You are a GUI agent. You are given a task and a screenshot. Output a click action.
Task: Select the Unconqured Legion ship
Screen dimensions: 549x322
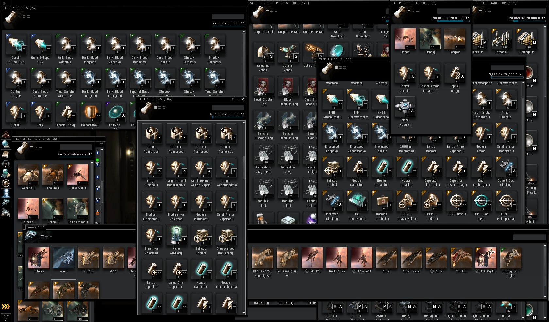click(x=511, y=258)
